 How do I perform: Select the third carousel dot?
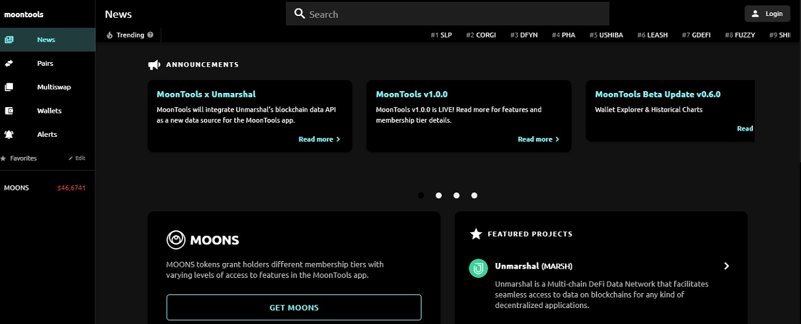pyautogui.click(x=457, y=195)
